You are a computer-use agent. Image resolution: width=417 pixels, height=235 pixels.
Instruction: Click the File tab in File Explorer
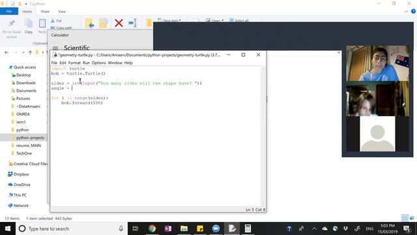9,12
